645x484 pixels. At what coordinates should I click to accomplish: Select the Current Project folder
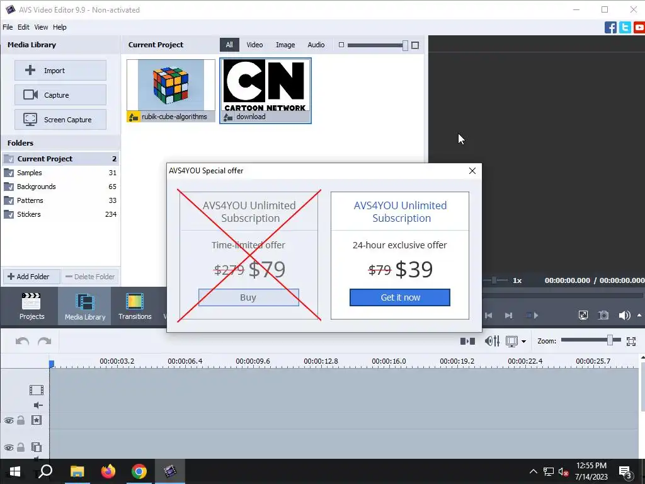[60, 159]
